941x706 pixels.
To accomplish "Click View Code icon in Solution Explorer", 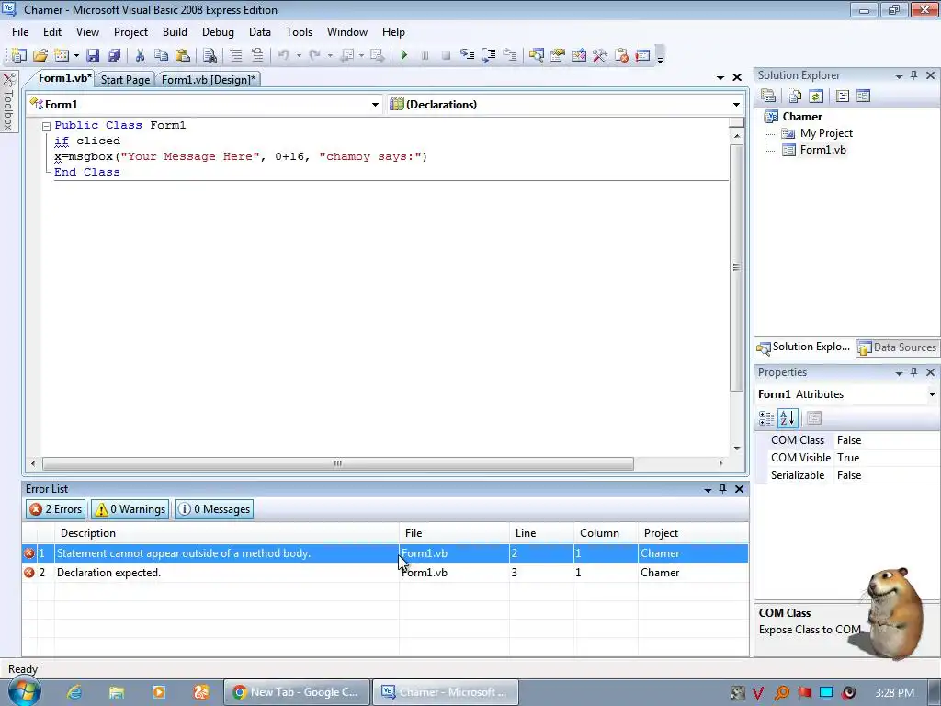I will point(842,96).
